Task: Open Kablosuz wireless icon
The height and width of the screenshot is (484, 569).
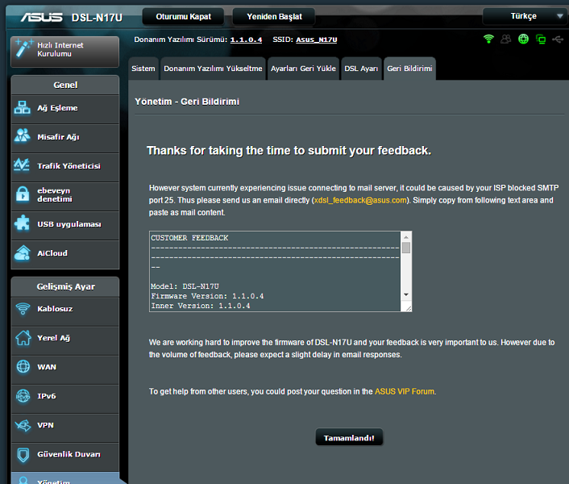Action: click(23, 309)
